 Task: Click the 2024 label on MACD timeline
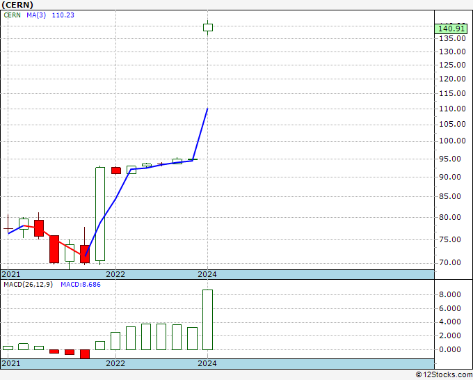(x=207, y=363)
